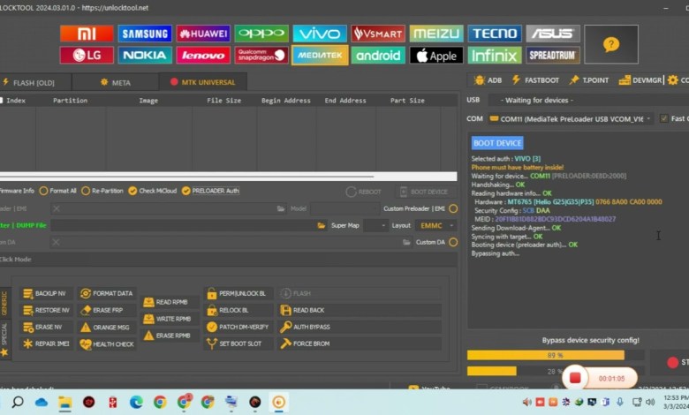Open the USB waiting for devices dropdown
This screenshot has height=415, width=689.
coord(583,100)
